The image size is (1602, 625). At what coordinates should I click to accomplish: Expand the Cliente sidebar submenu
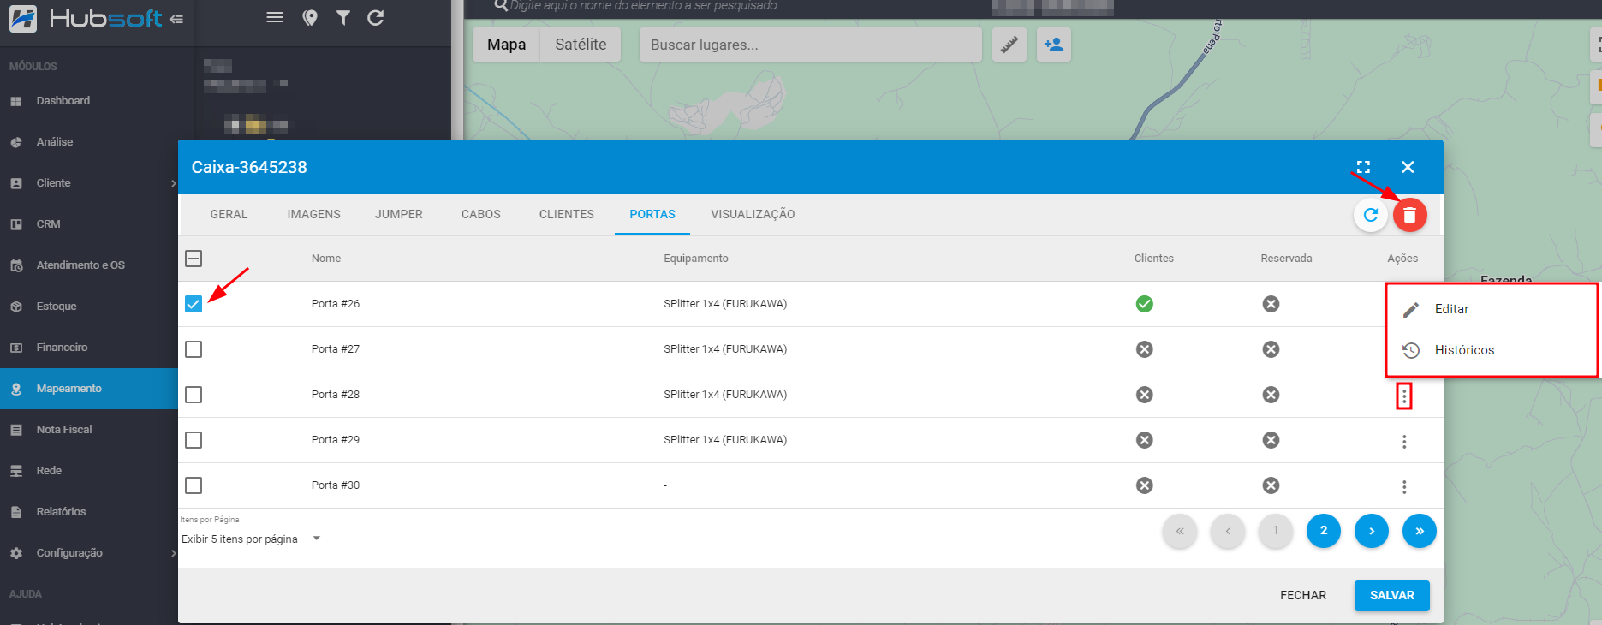coord(173,183)
